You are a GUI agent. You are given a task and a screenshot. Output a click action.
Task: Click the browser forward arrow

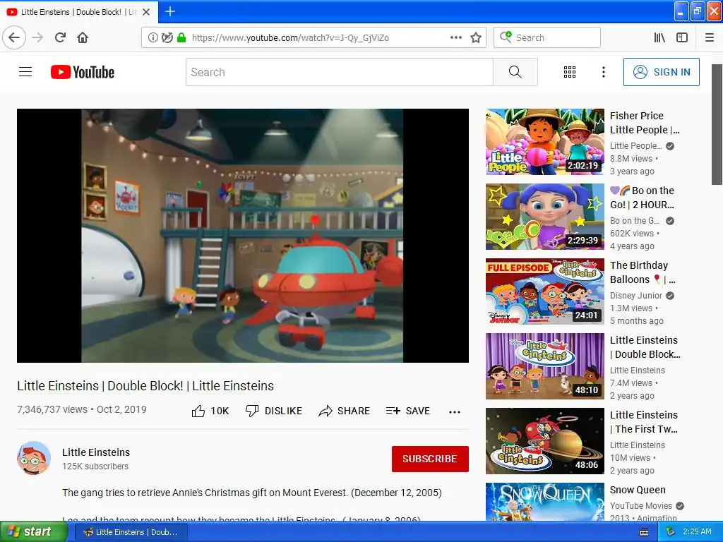pos(38,37)
